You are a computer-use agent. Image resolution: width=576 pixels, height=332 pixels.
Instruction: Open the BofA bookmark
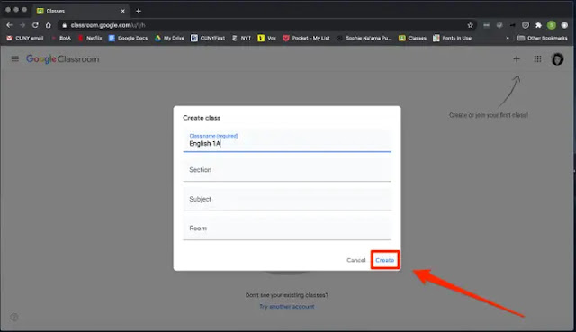[61, 38]
